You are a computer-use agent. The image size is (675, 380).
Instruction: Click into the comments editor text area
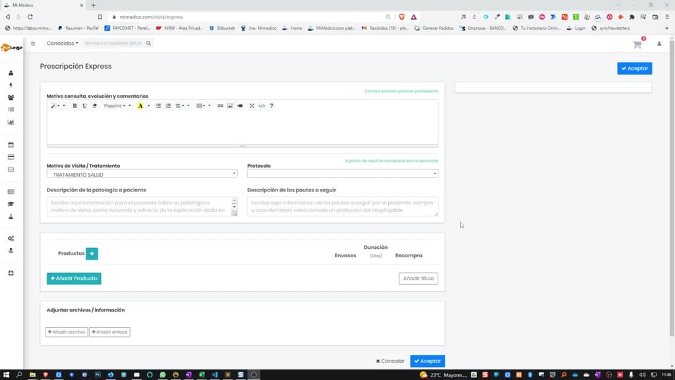tap(243, 128)
